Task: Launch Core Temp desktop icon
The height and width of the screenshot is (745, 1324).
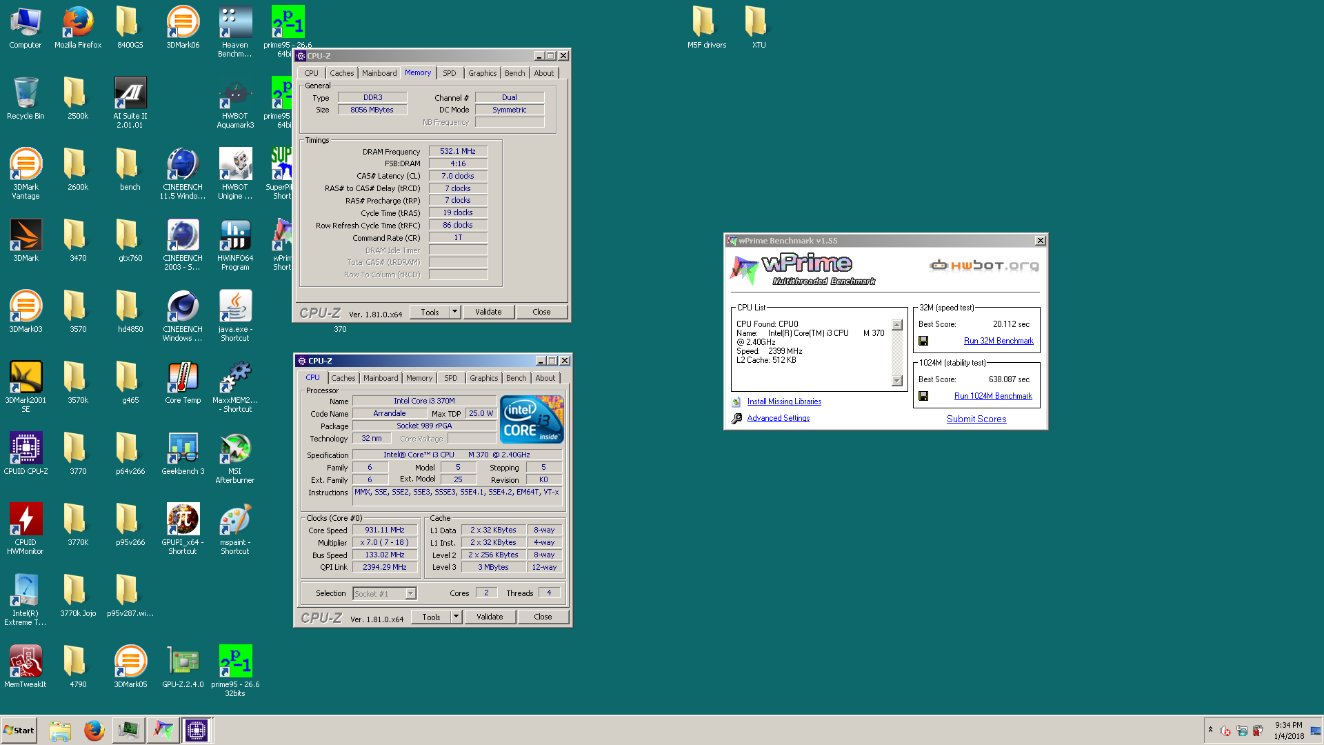Action: [183, 383]
